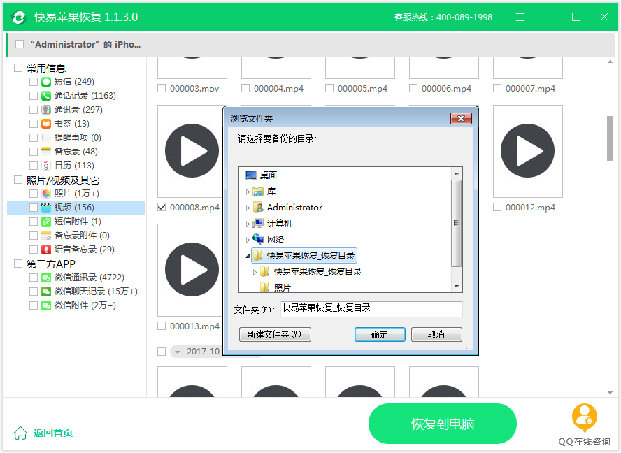Click the 返回首页 link
Screen dimensions: 621x453
coord(53,433)
